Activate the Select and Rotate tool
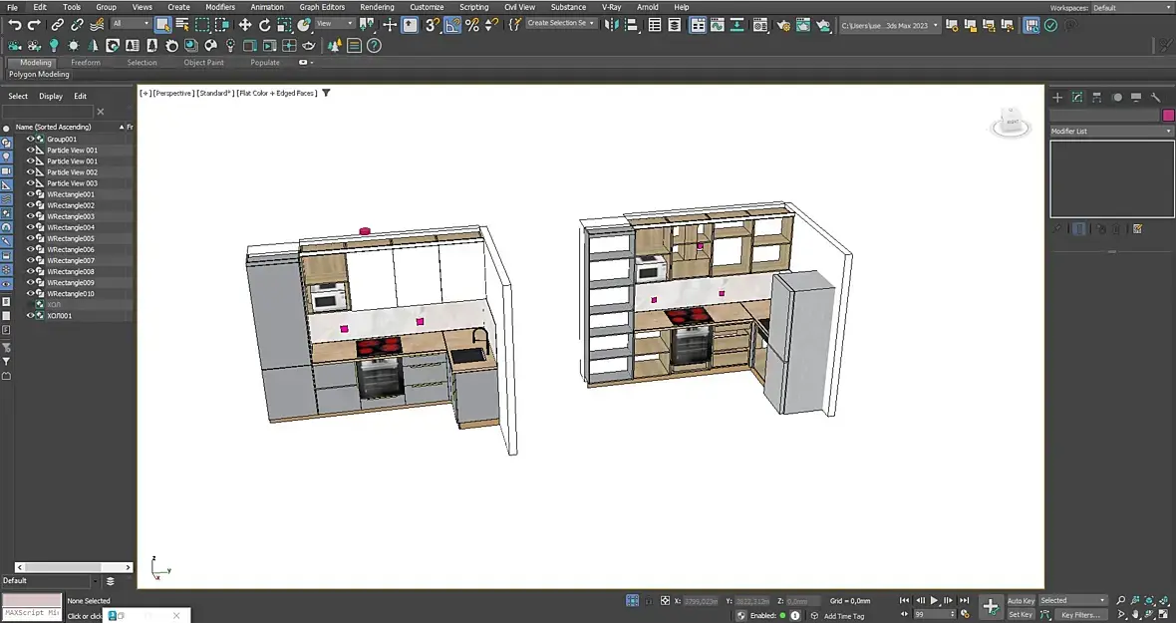The image size is (1176, 623). tap(265, 25)
